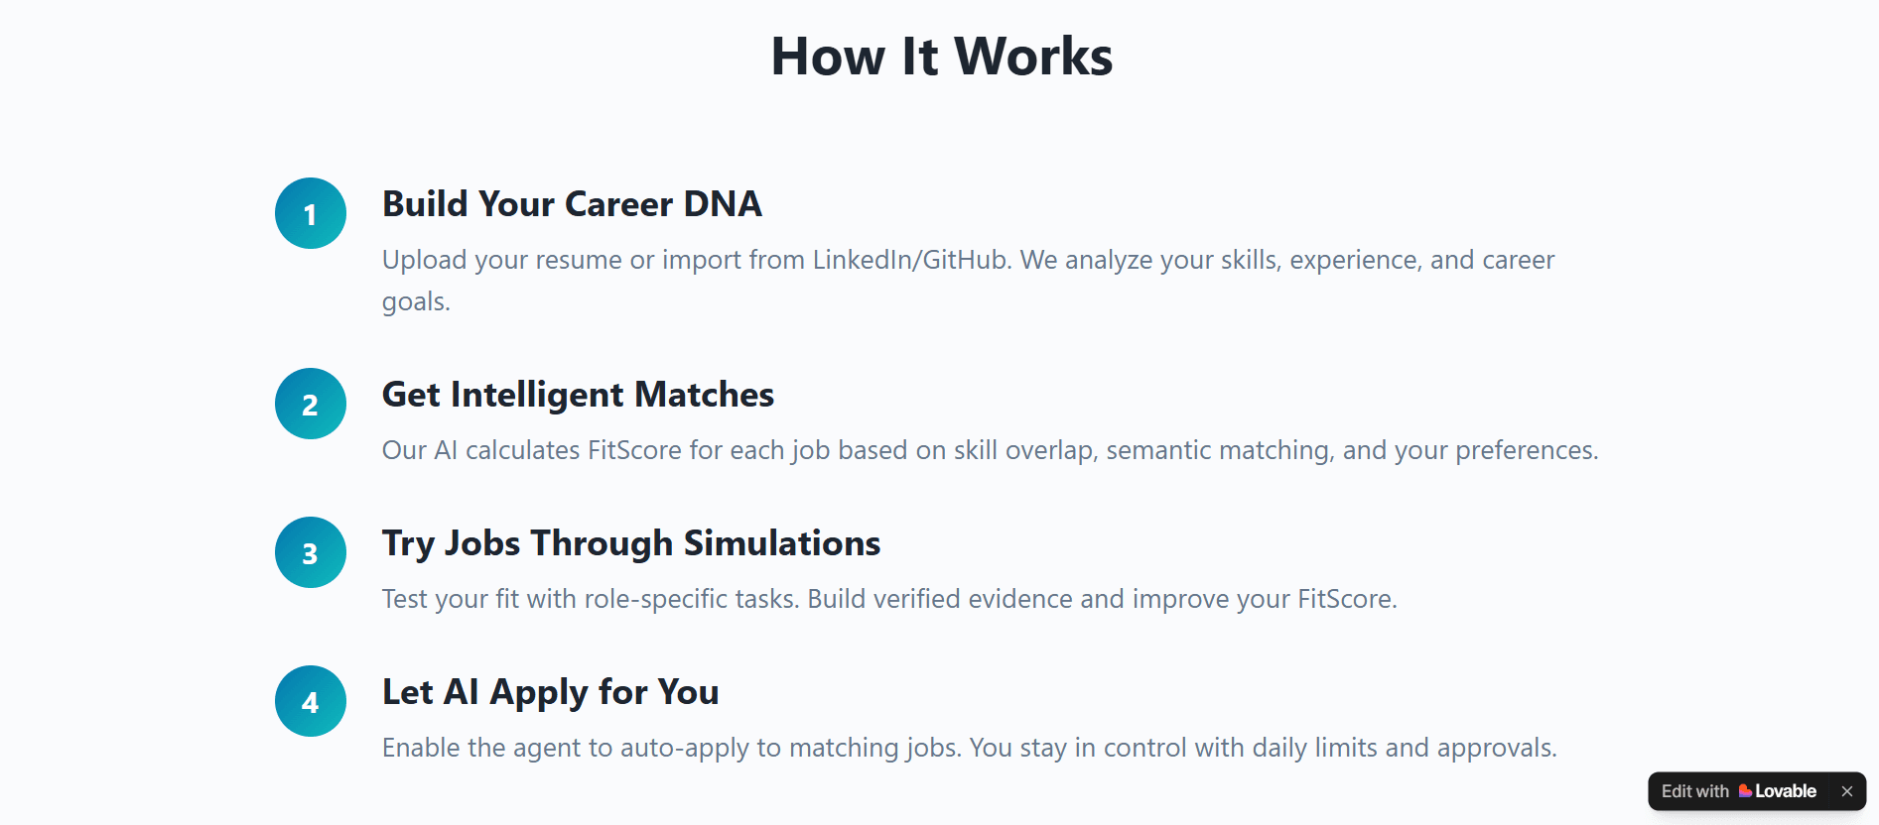Click the number 3 step circle
1879x825 pixels.
point(311,552)
